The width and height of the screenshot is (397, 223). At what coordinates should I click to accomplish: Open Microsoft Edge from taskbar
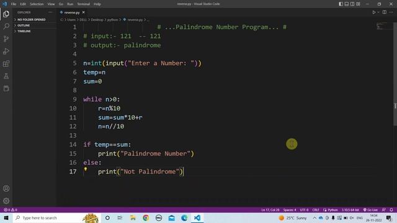click(184, 217)
